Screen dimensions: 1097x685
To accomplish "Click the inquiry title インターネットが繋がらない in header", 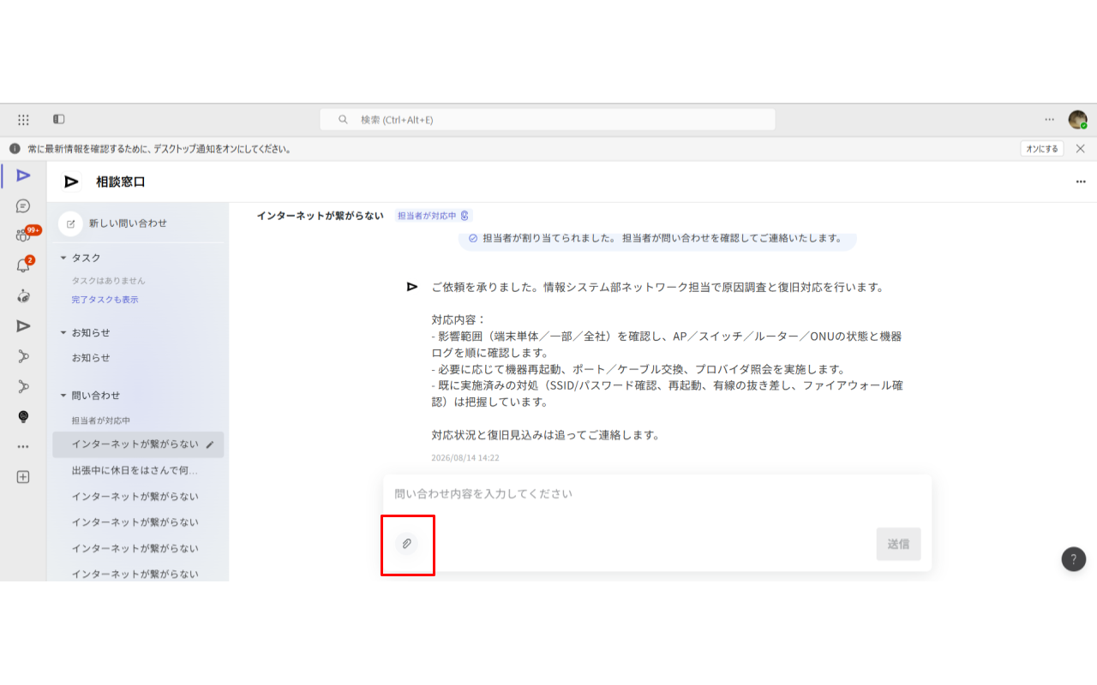I will click(321, 216).
